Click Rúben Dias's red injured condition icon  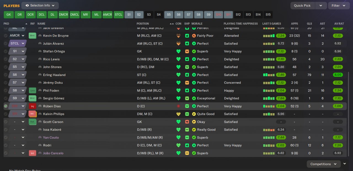[178, 106]
